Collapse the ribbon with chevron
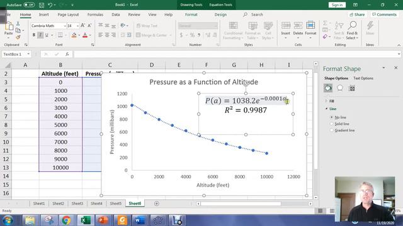This screenshot has width=403, height=226. [399, 45]
